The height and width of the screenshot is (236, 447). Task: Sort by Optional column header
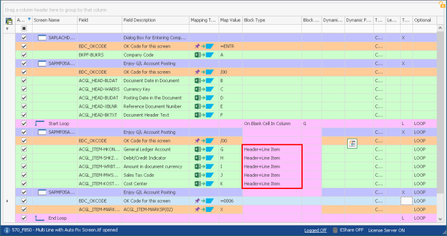pos(424,20)
